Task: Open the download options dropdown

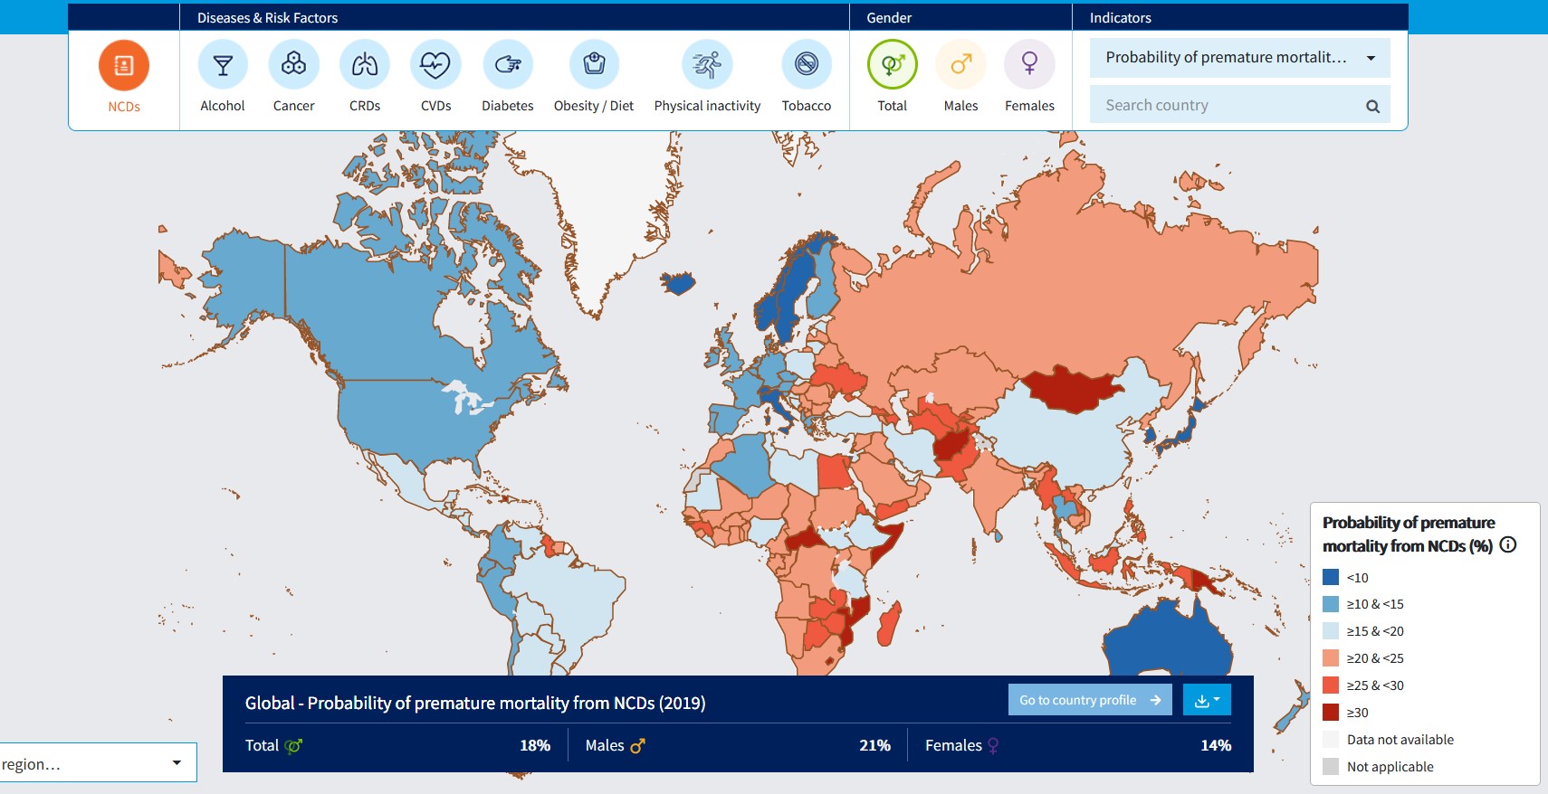Action: (1207, 700)
